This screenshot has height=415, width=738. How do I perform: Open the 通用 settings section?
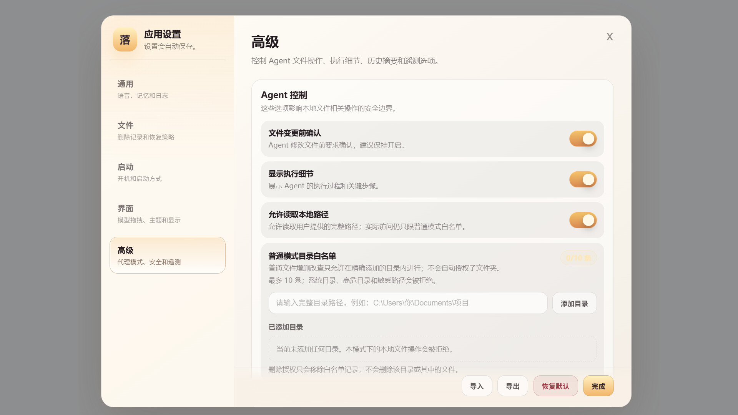coord(168,89)
